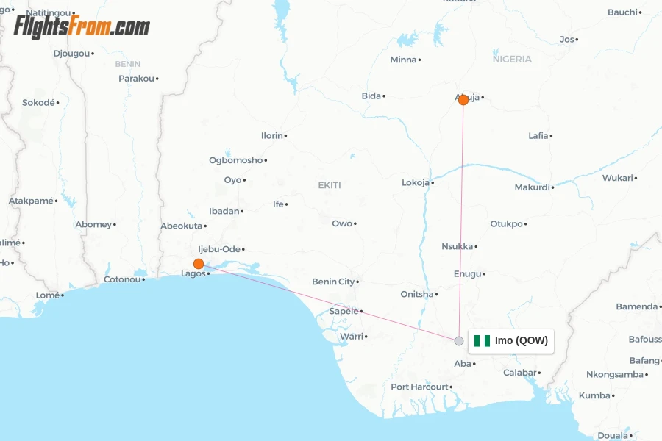Click the Ilorin city label
662x441 pixels.
272,135
